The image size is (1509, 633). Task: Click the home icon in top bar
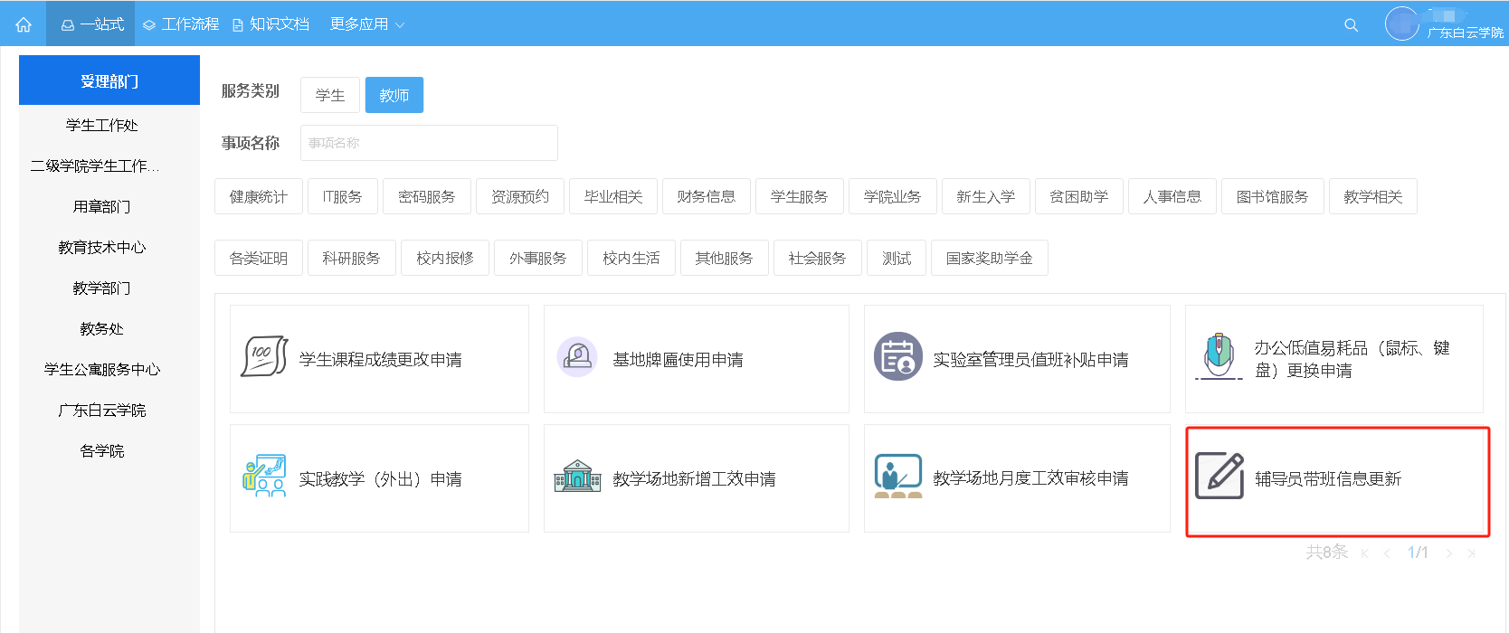[24, 24]
